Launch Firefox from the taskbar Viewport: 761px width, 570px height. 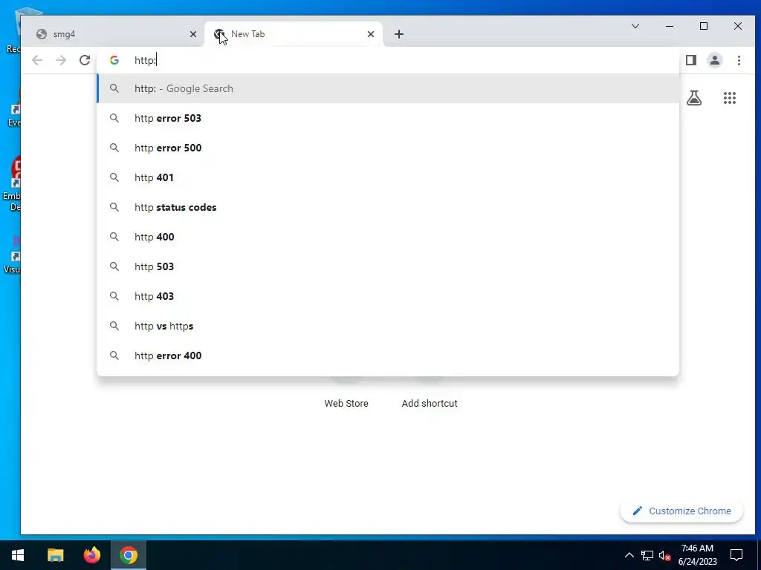(x=91, y=555)
